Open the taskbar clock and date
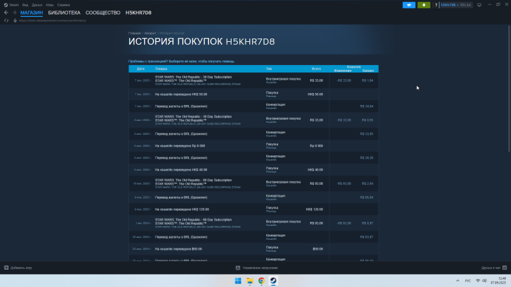The image size is (511, 287). 498,280
